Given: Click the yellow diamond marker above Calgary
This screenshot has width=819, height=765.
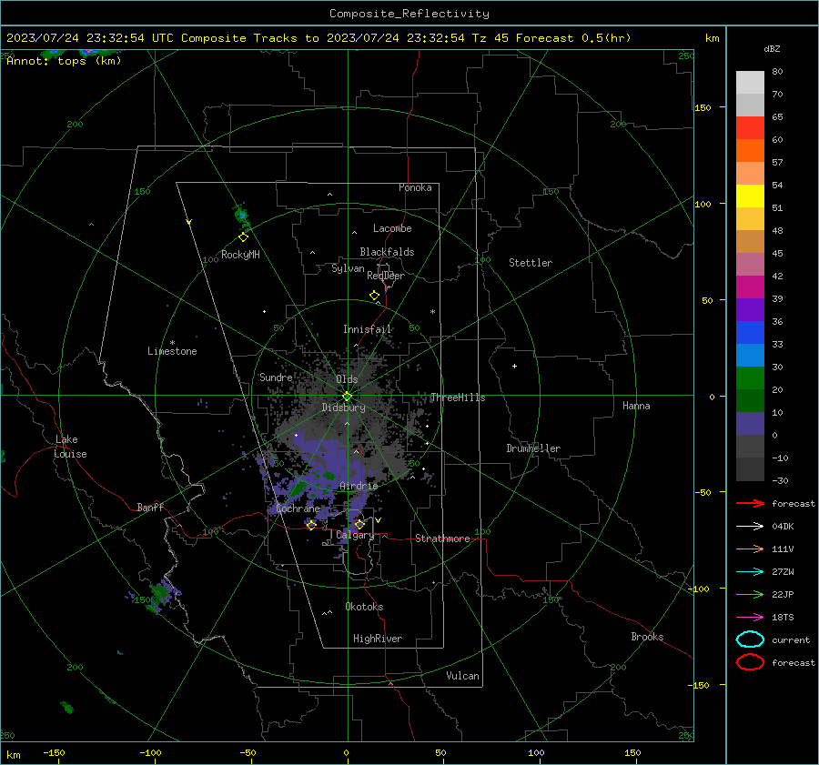Looking at the screenshot, I should point(359,524).
